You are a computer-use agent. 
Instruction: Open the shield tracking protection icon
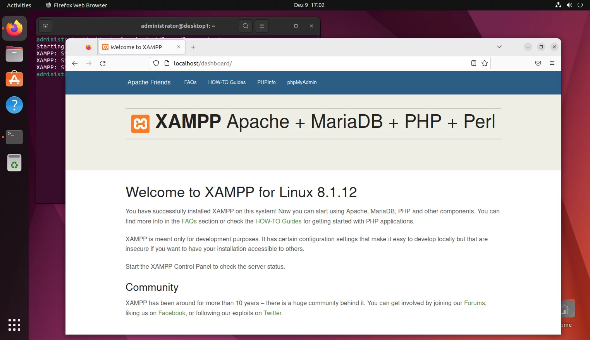click(156, 63)
